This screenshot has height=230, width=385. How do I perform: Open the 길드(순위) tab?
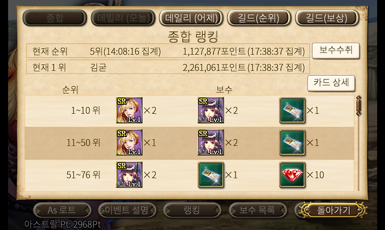click(x=259, y=18)
